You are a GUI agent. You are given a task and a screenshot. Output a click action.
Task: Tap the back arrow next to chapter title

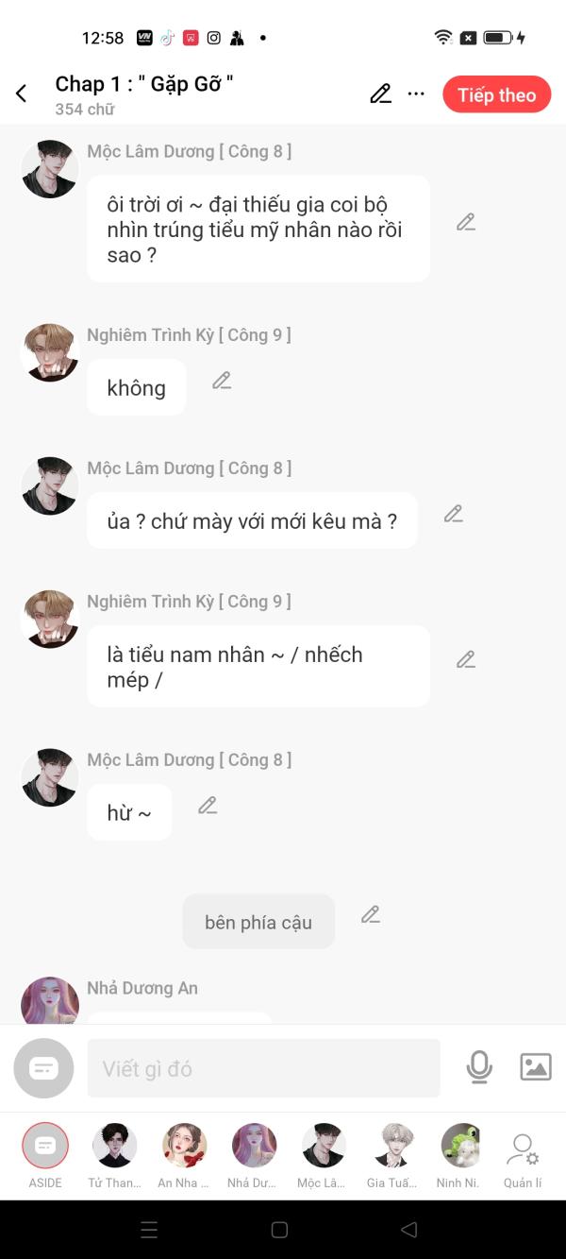tap(22, 94)
